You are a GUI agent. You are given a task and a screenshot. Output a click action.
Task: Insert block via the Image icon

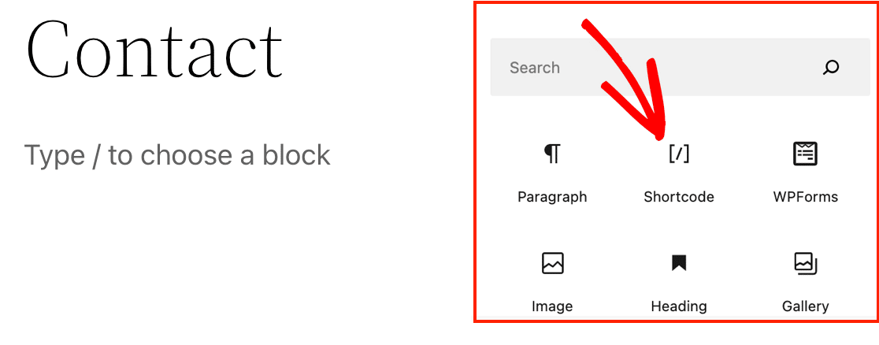tap(552, 263)
